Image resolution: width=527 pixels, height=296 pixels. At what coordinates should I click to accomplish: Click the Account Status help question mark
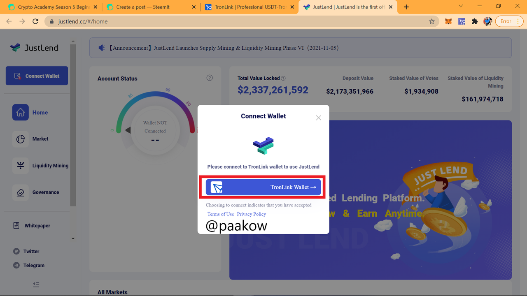pyautogui.click(x=210, y=78)
